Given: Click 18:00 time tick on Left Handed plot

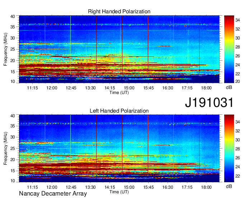Looking at the screenshot, I should click(x=206, y=187).
